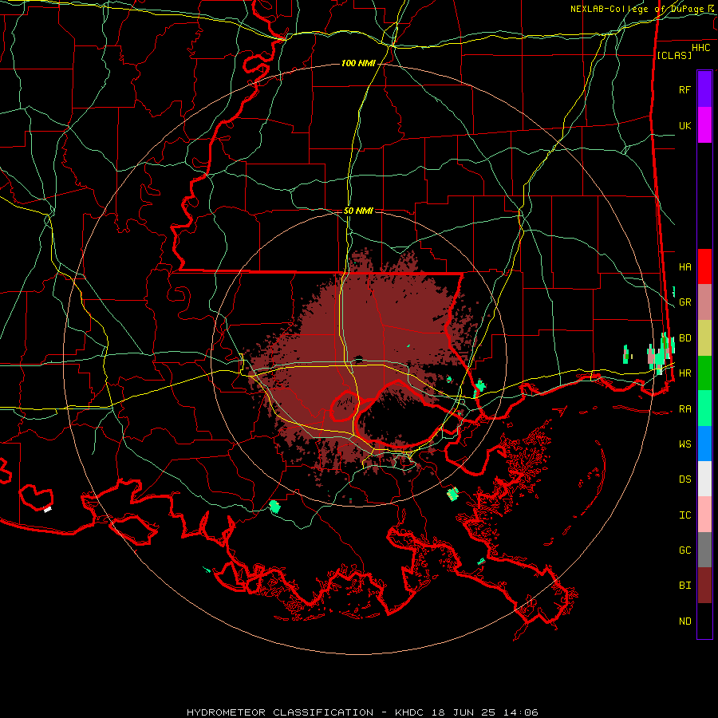Click the ND black legend swatch
This screenshot has height=718, width=718.
click(x=704, y=621)
